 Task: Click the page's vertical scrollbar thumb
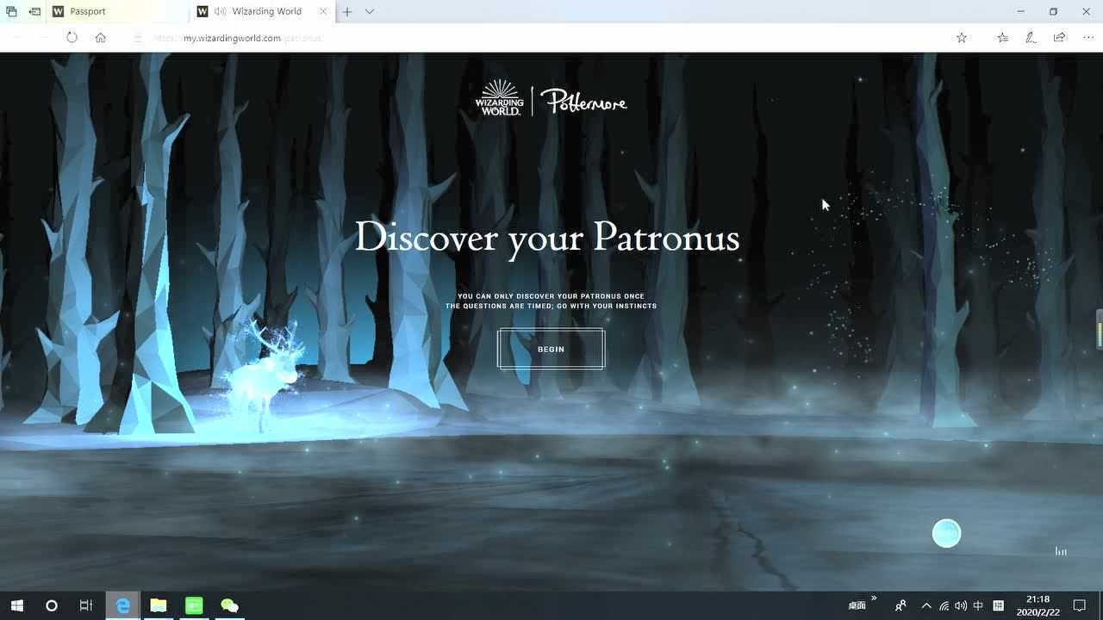pyautogui.click(x=1100, y=329)
